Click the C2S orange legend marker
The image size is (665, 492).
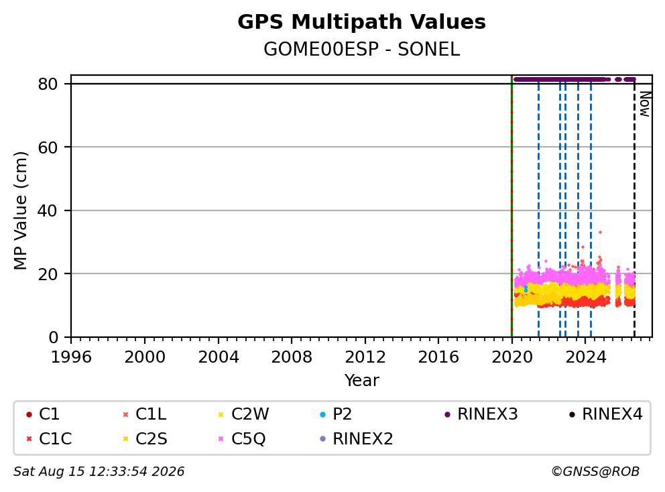(125, 439)
